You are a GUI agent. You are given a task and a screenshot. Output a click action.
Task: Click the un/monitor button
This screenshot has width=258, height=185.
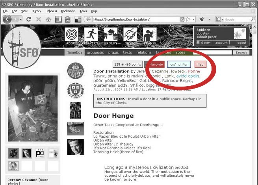(179, 64)
